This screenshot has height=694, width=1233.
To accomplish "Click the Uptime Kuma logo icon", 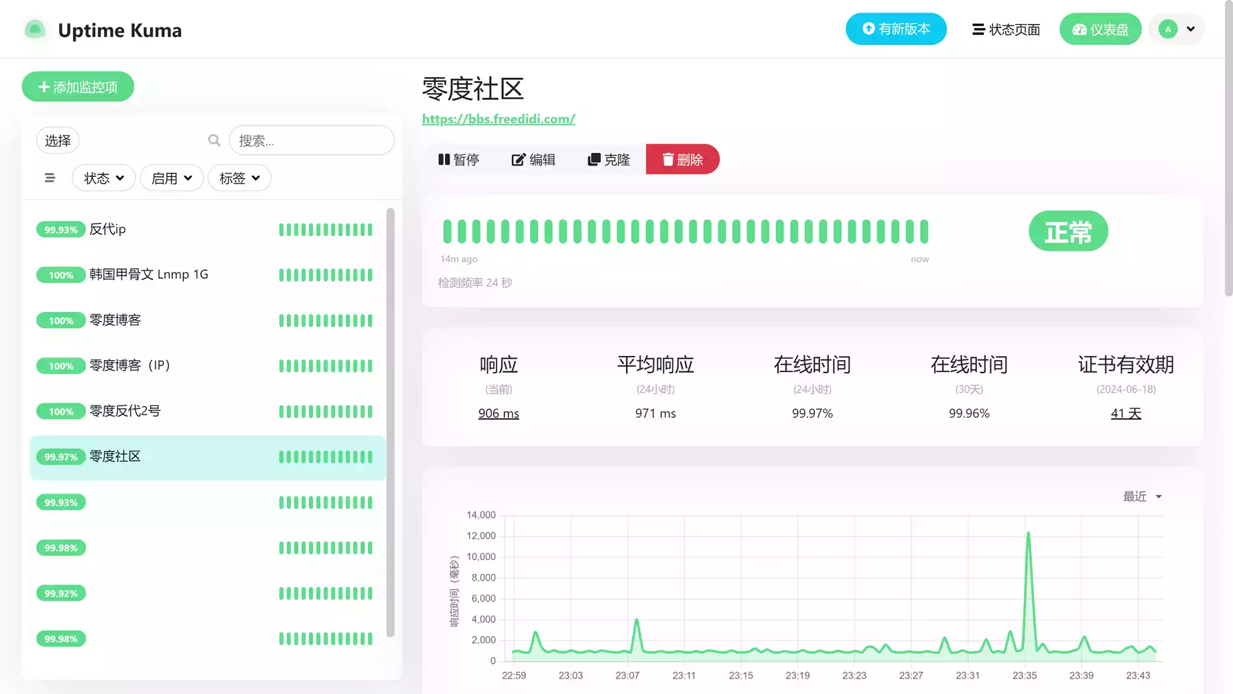I will coord(35,30).
